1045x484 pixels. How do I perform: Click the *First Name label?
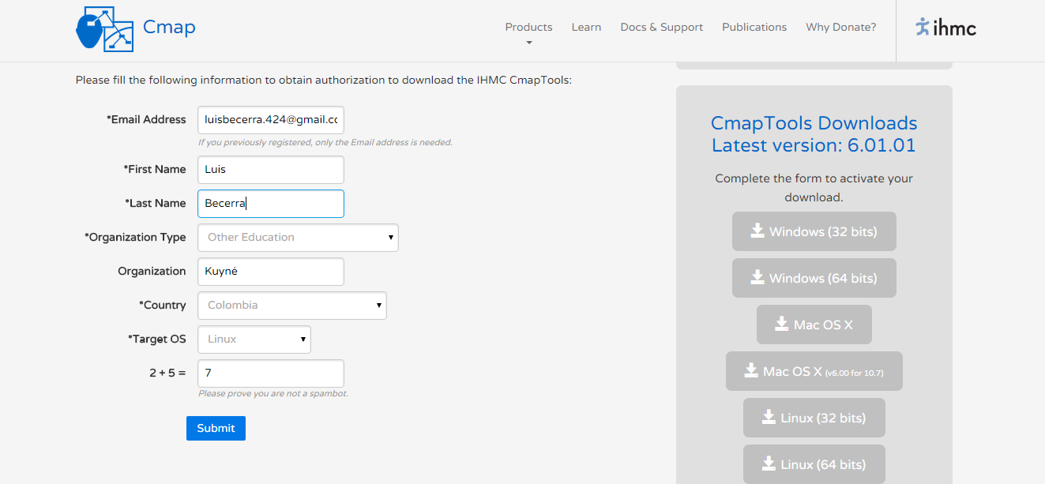pos(155,170)
